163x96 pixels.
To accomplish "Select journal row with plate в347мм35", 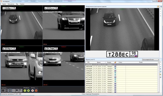I will tap(122, 69).
